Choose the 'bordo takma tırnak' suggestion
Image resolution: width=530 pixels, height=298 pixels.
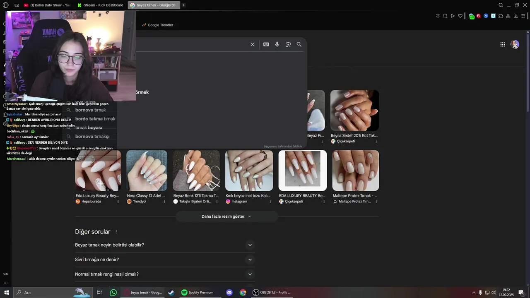point(95,119)
